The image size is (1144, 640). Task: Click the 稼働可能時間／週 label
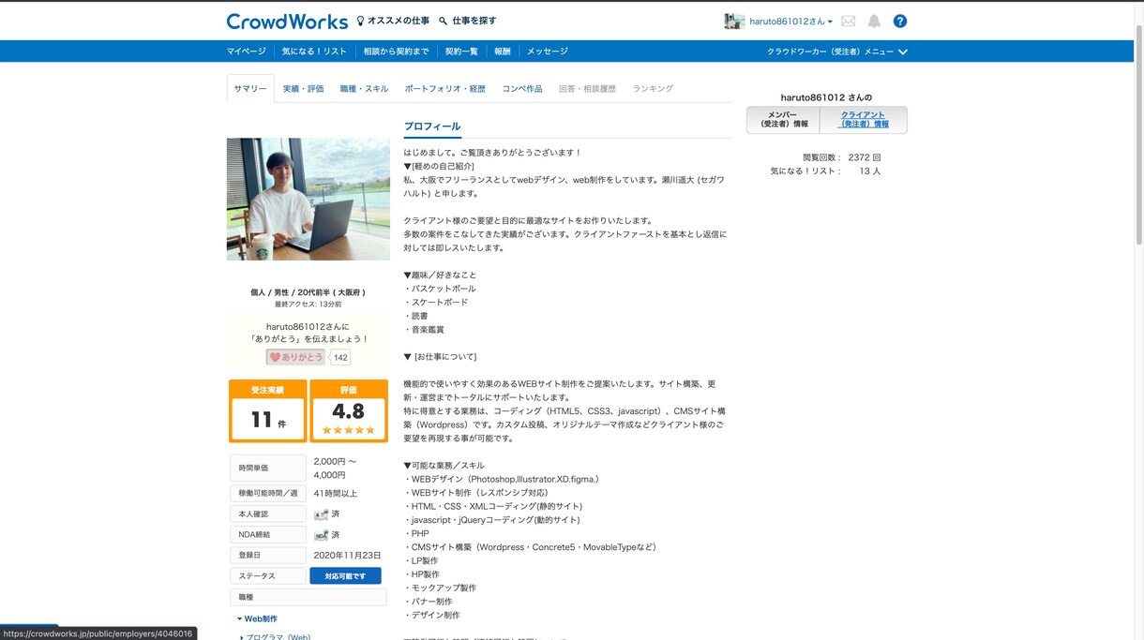pyautogui.click(x=268, y=494)
